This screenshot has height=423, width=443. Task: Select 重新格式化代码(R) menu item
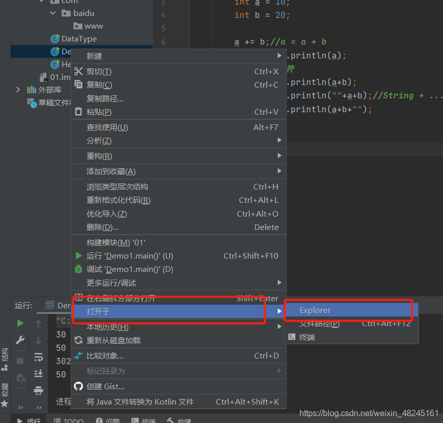pos(178,200)
